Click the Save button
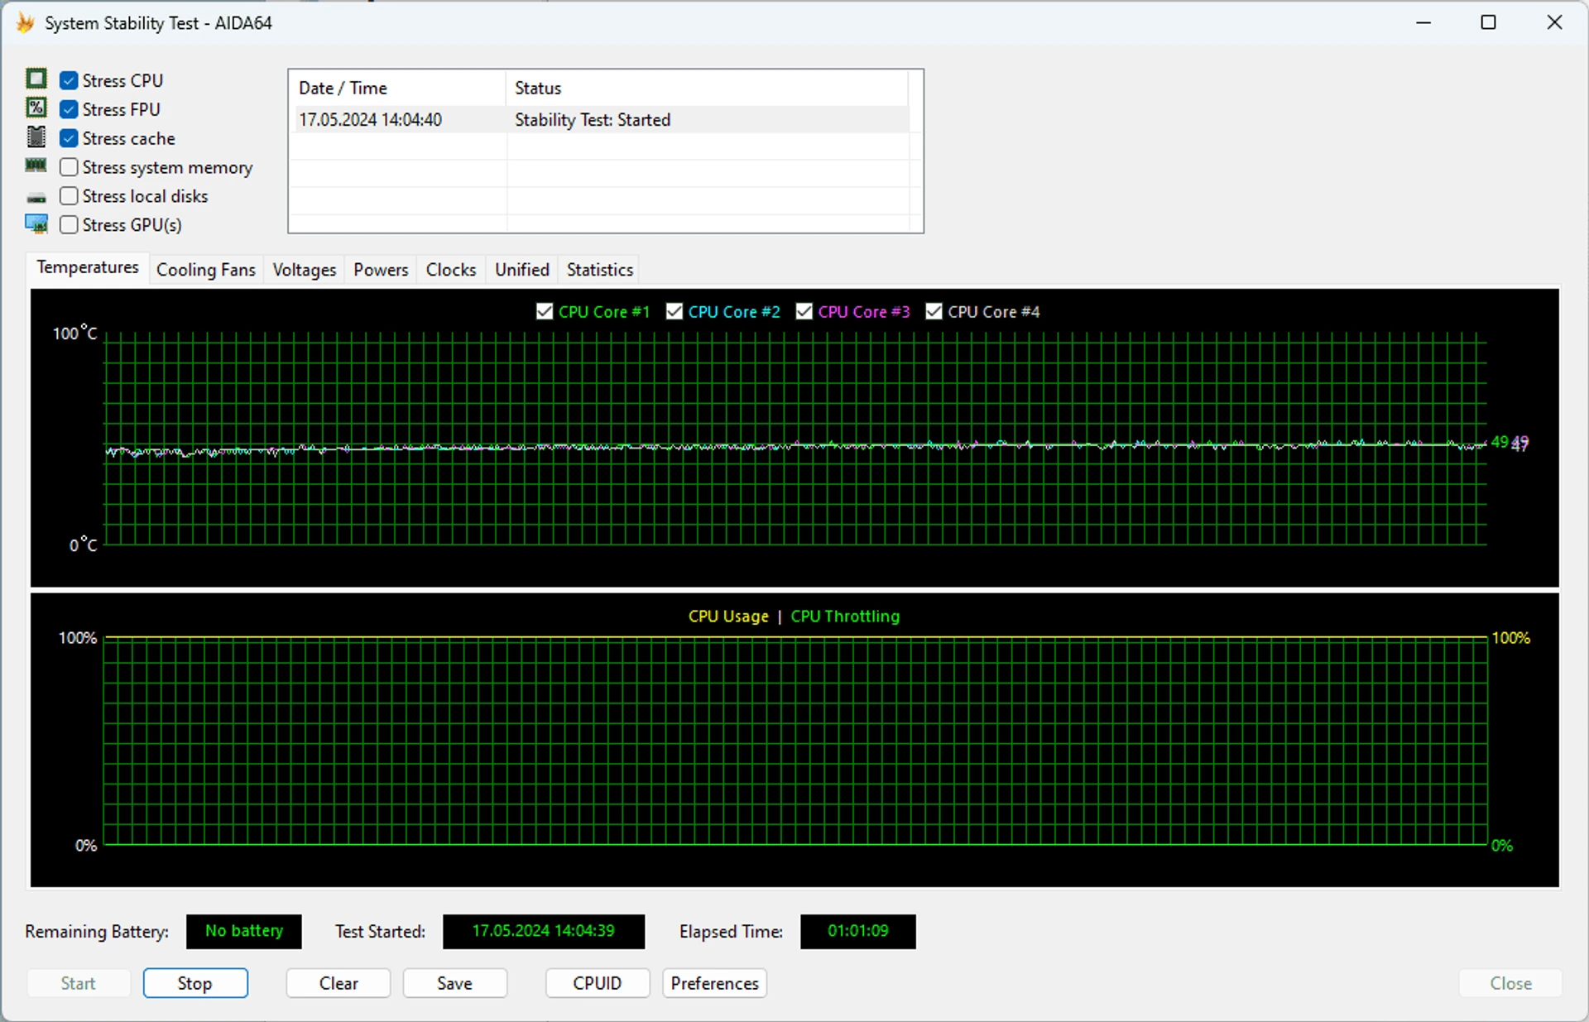Viewport: 1589px width, 1022px height. 455,983
